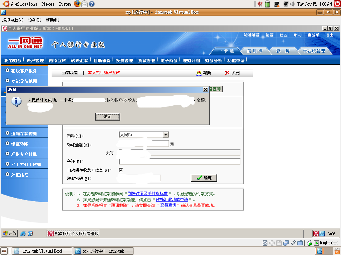Open Ubuntu Places menu
This screenshot has height=255, width=341.
point(48,4)
